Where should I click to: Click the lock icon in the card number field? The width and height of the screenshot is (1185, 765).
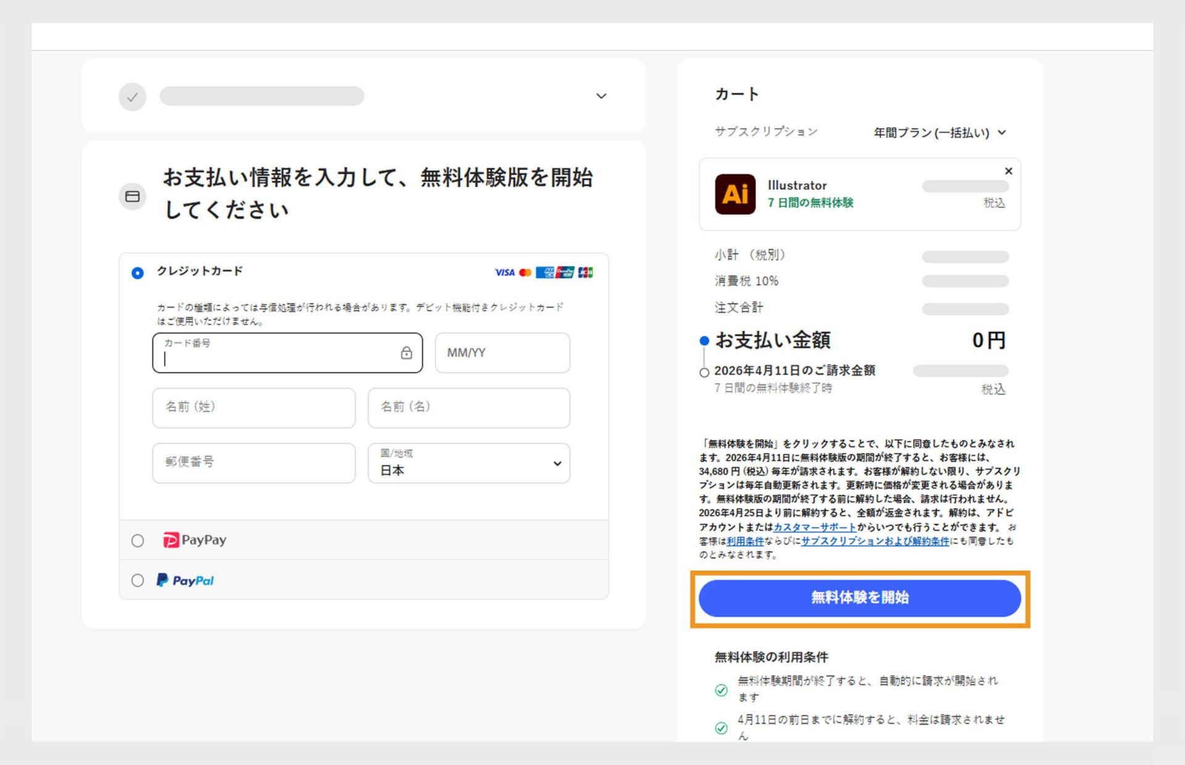point(406,353)
